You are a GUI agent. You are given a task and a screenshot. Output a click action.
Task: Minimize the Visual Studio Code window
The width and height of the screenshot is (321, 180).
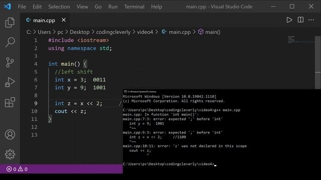click(x=273, y=6)
